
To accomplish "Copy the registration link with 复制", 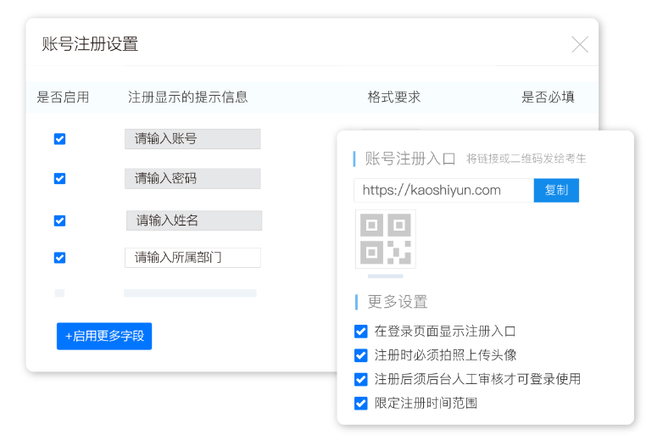I will [x=556, y=191].
